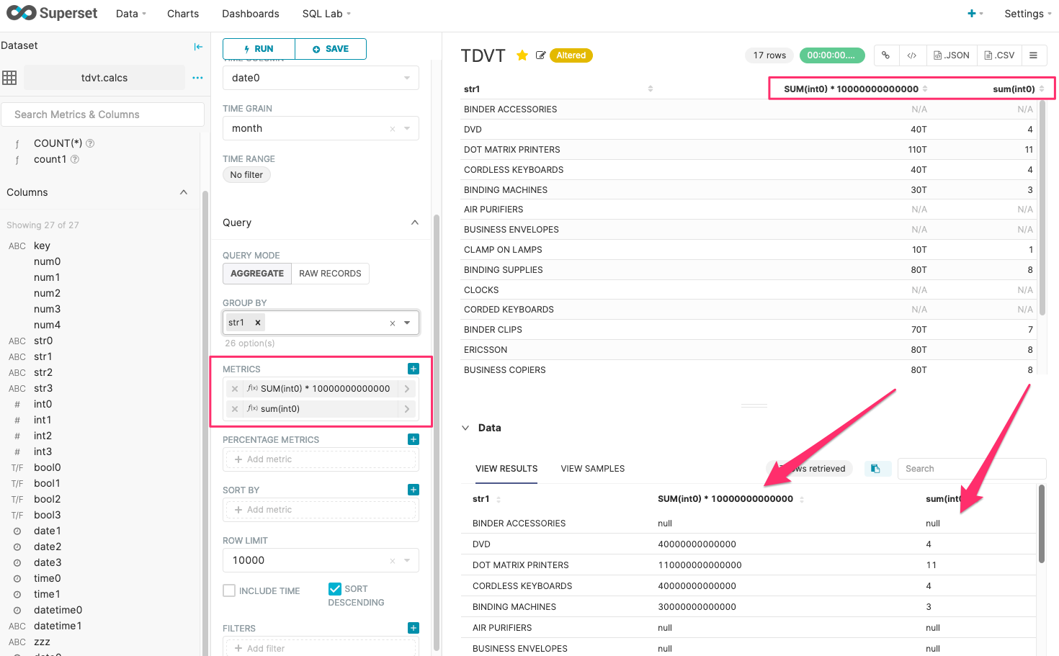Viewport: 1059px width, 656px height.
Task: Open the Settings menu
Action: pyautogui.click(x=1027, y=14)
